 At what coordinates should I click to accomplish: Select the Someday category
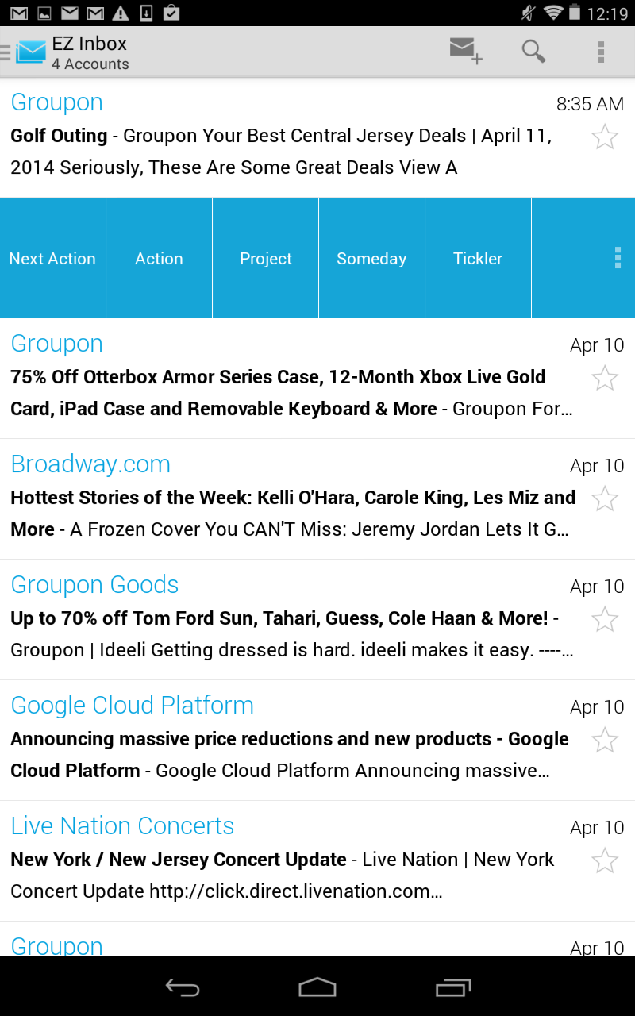371,258
